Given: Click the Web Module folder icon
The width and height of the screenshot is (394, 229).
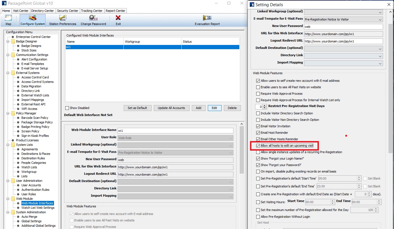Looking at the screenshot, I should click(x=13, y=199).
